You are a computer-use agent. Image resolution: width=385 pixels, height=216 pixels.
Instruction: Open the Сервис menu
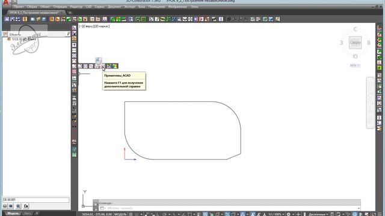coord(99,7)
